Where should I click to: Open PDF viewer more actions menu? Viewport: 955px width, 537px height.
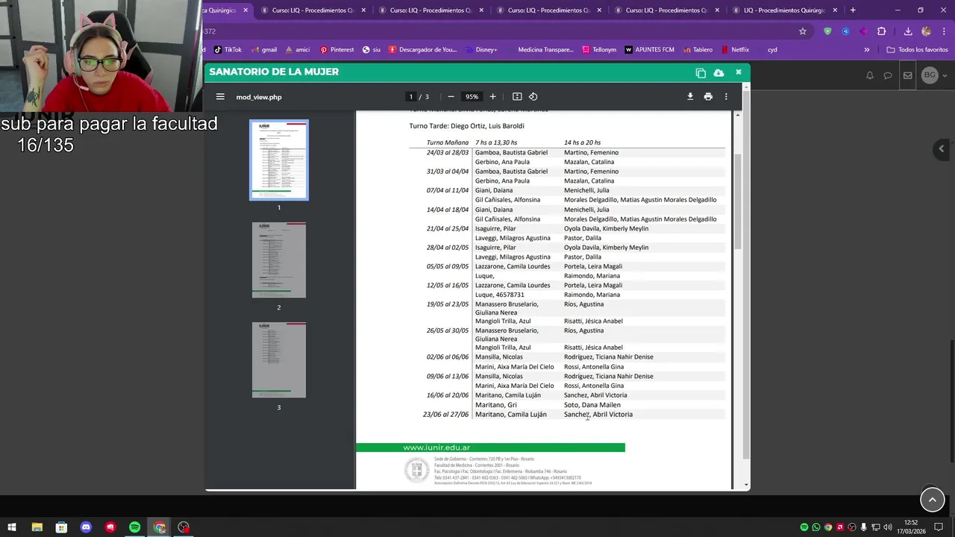(726, 96)
